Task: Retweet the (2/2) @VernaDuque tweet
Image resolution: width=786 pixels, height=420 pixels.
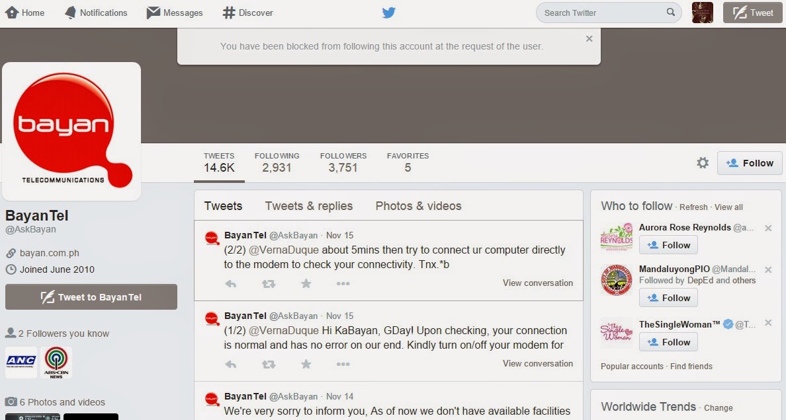Action: [269, 284]
